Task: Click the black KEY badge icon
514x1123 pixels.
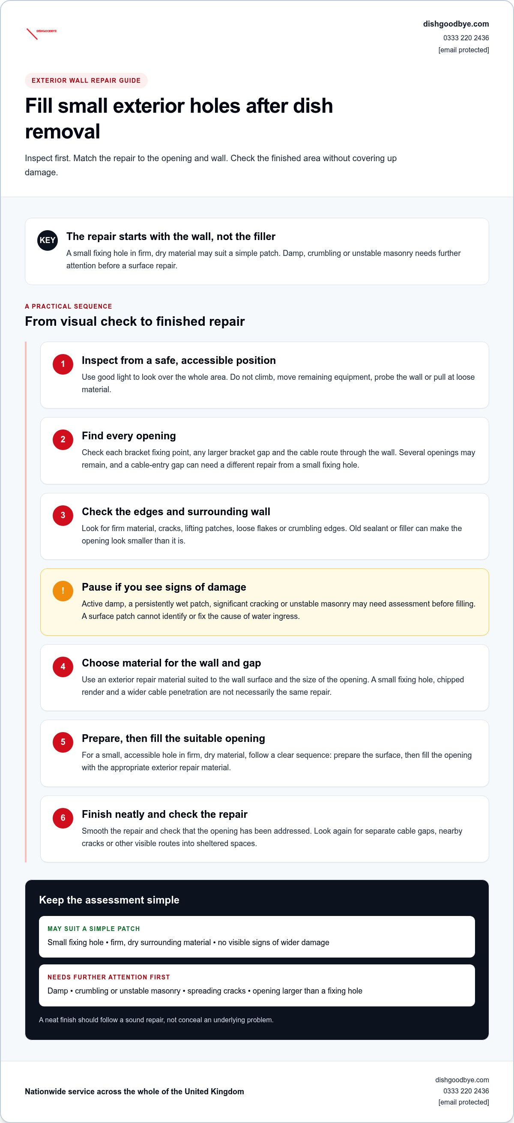Action: 48,240
